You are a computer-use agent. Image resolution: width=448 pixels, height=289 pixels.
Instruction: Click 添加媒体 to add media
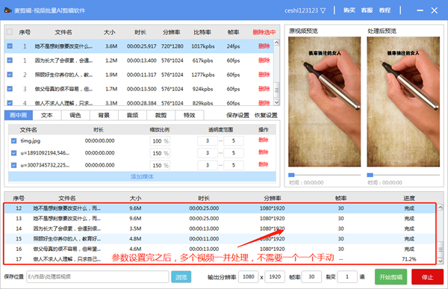[142, 177]
